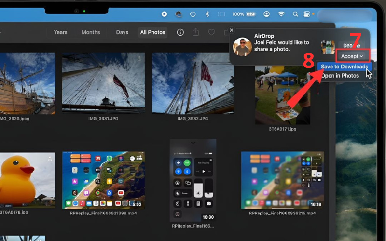Select the RPReplay_Final1660931398.mp4 video thumbnail
Image resolution: width=386 pixels, height=241 pixels.
click(103, 180)
